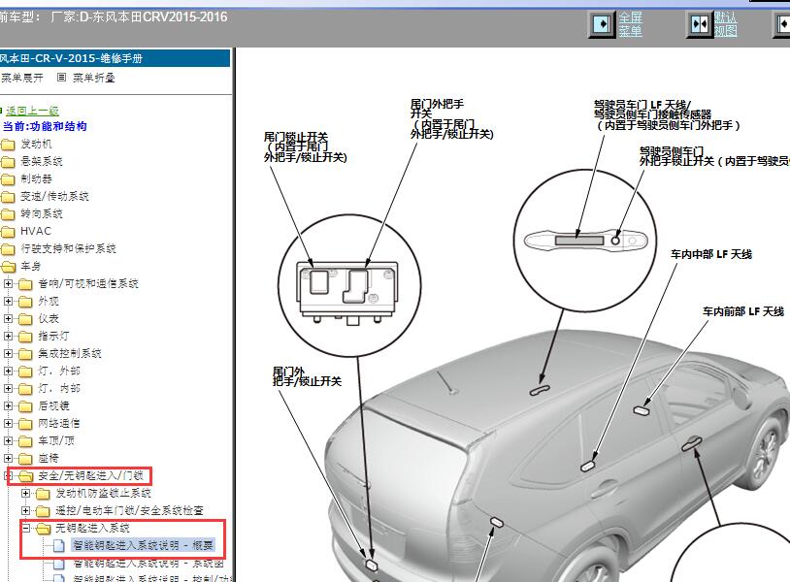Expand the 指示灯 folder node
The height and width of the screenshot is (582, 790).
(8, 336)
